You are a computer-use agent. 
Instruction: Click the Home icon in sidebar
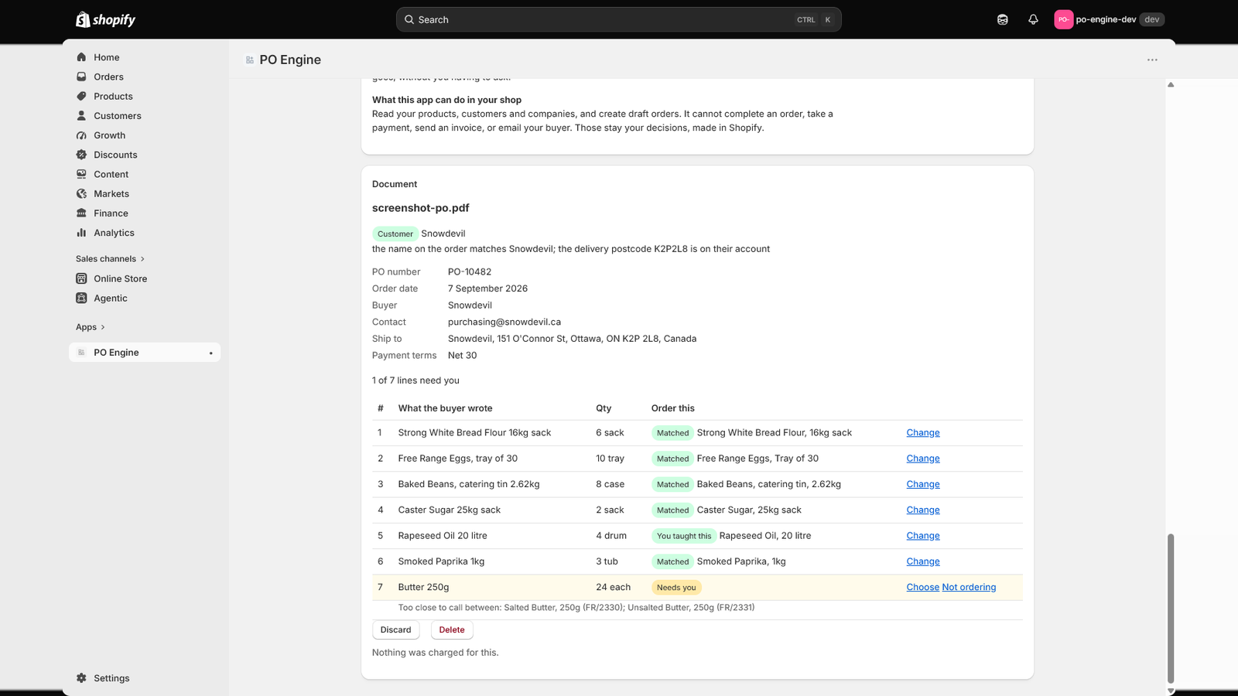pyautogui.click(x=81, y=57)
